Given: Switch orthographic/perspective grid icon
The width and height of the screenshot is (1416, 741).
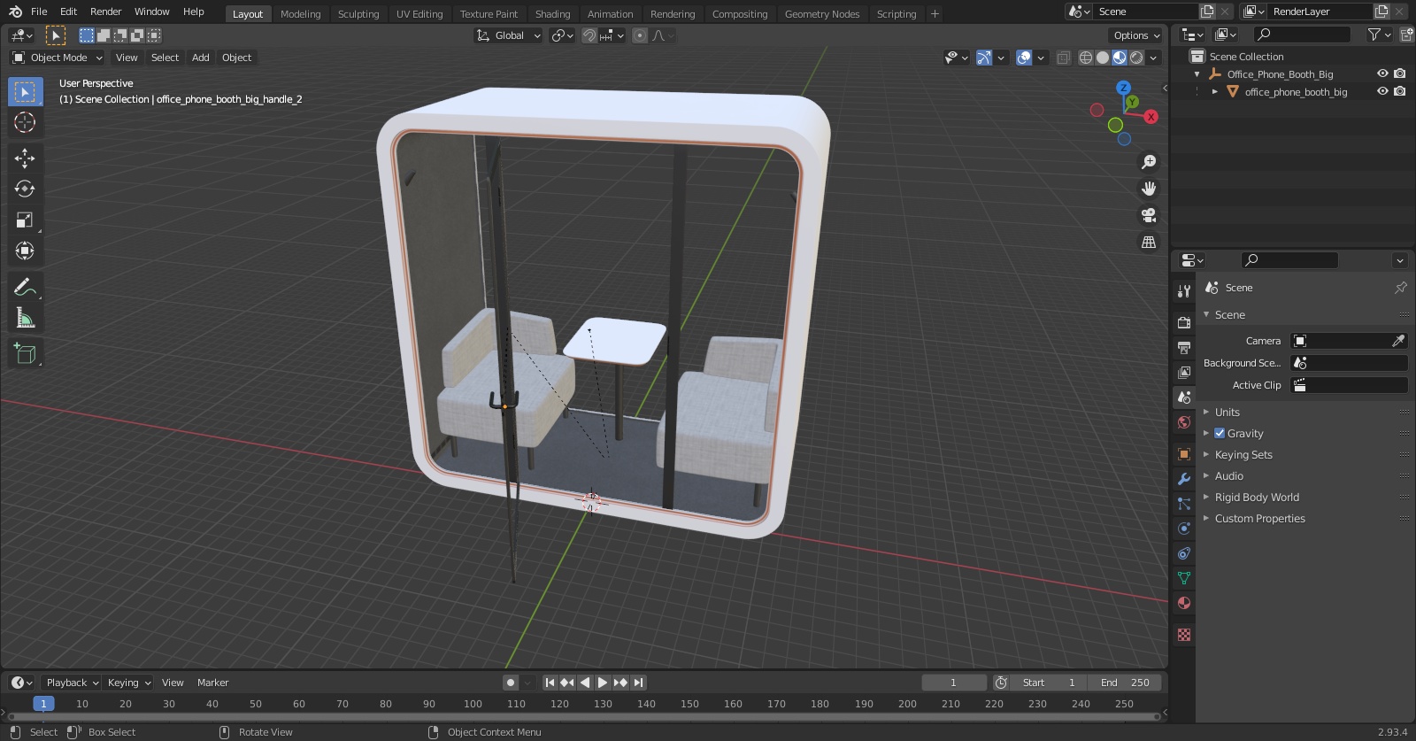Looking at the screenshot, I should (1149, 242).
